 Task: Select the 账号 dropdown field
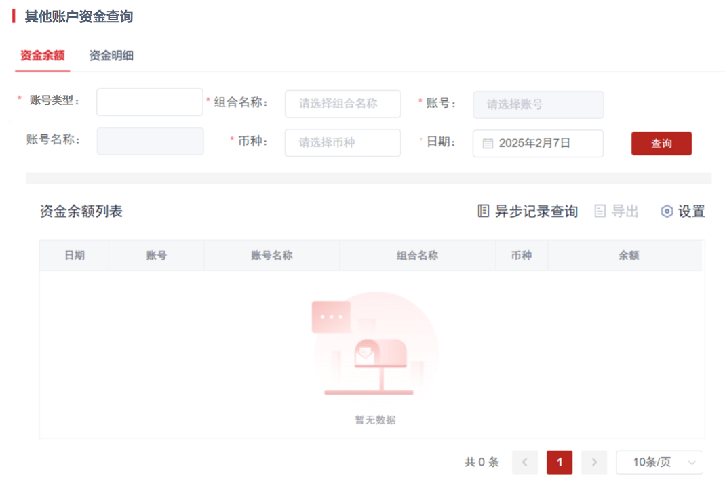point(538,104)
